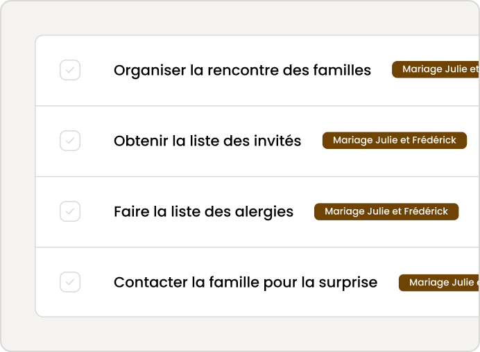The image size is (480, 352).
Task: Click the blank space left of the rencontre checkbox
Action: [47, 70]
